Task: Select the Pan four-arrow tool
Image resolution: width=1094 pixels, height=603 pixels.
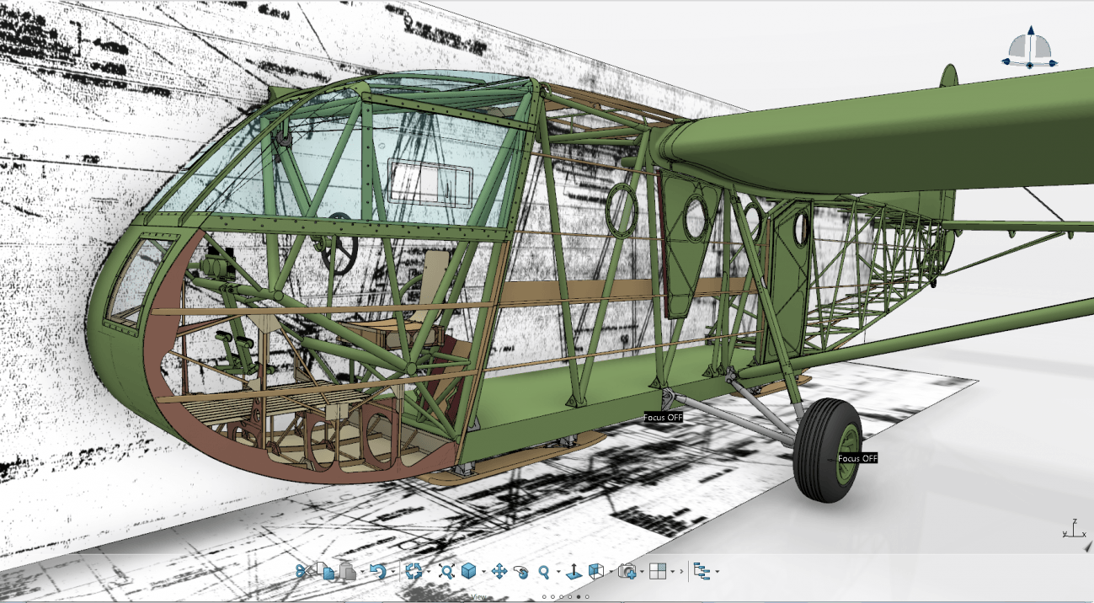Action: tap(499, 572)
